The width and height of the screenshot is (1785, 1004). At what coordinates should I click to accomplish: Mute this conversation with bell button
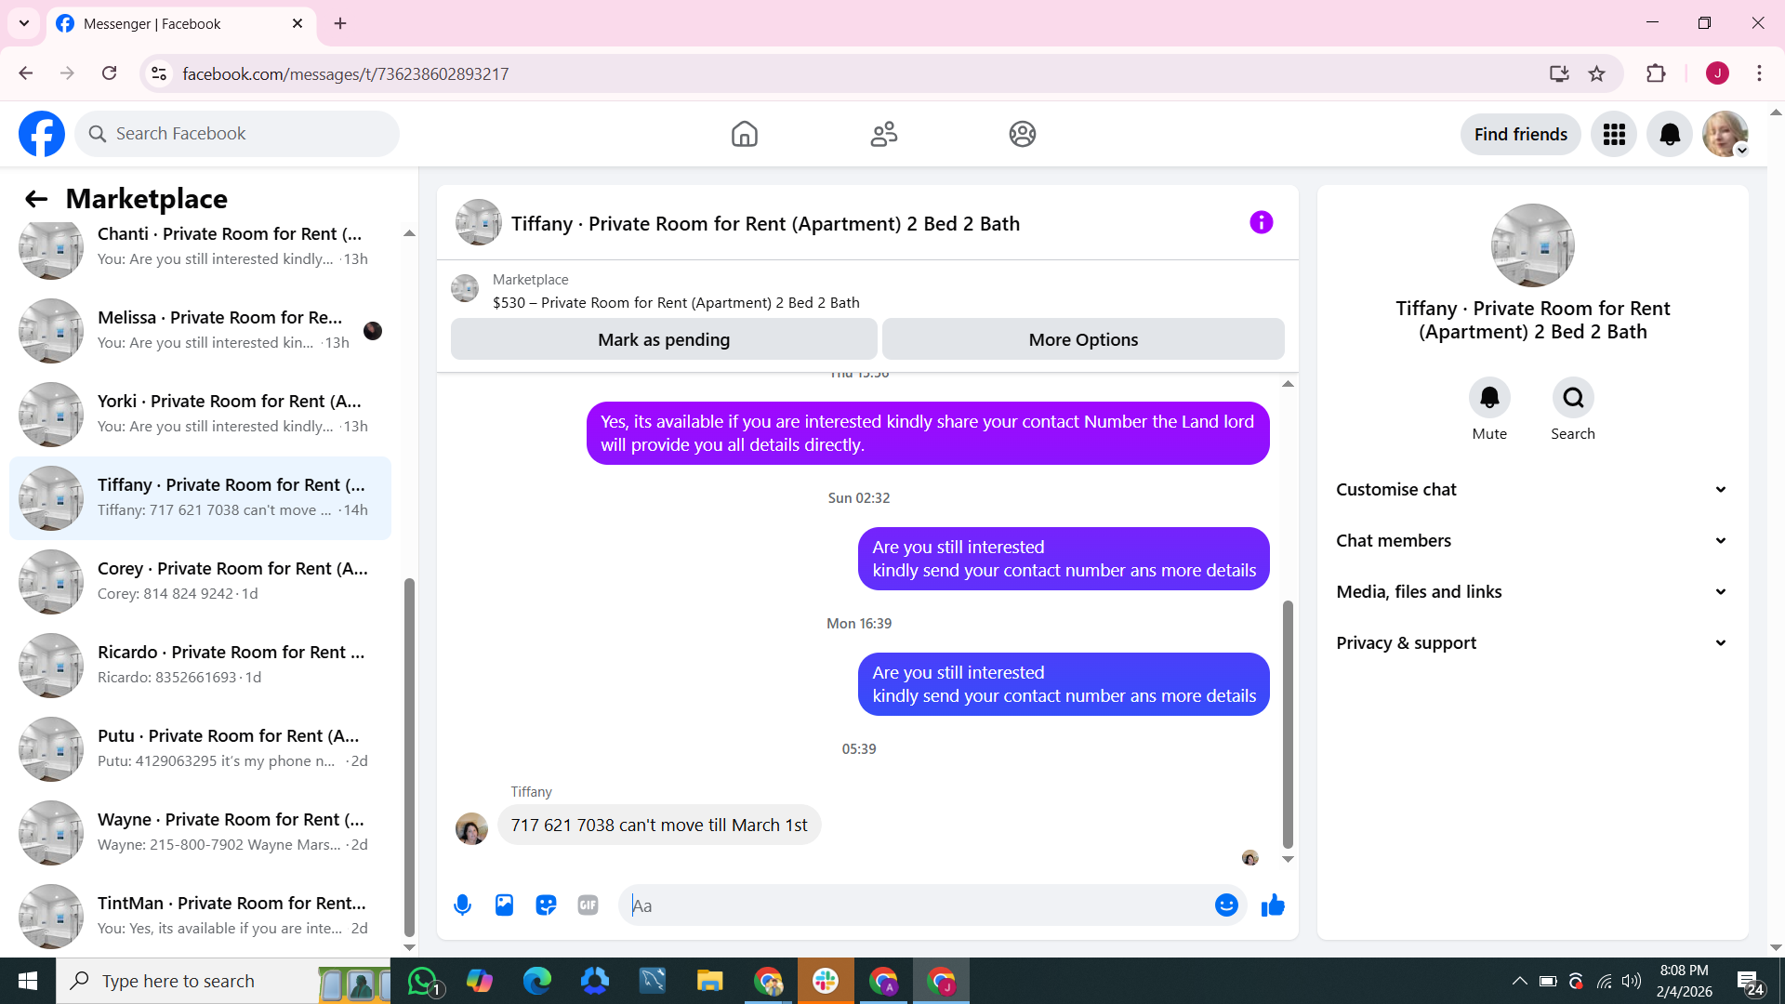point(1489,398)
